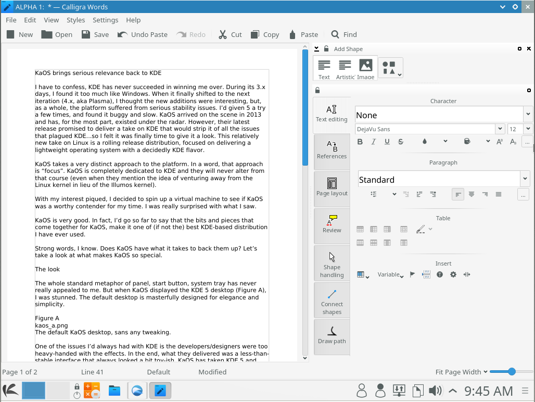Float the Add Shape docker
The width and height of the screenshot is (535, 402).
tap(519, 49)
